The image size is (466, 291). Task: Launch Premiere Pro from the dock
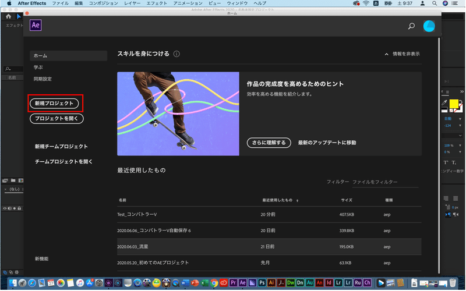[234, 283]
